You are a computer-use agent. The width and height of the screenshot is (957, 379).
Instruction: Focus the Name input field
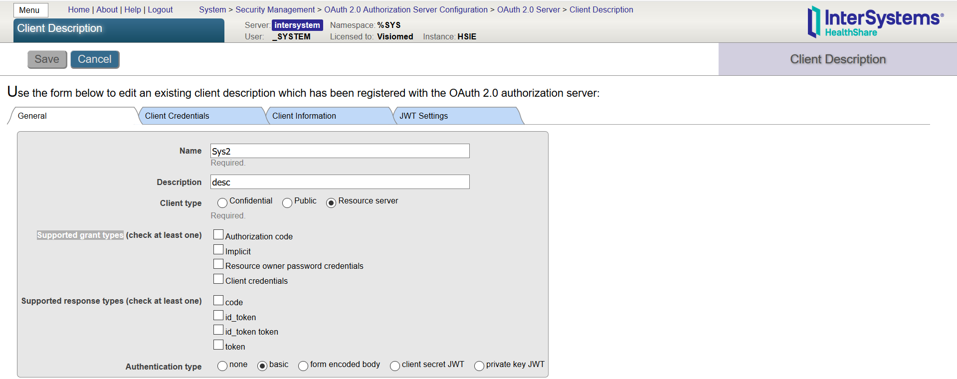pyautogui.click(x=340, y=151)
